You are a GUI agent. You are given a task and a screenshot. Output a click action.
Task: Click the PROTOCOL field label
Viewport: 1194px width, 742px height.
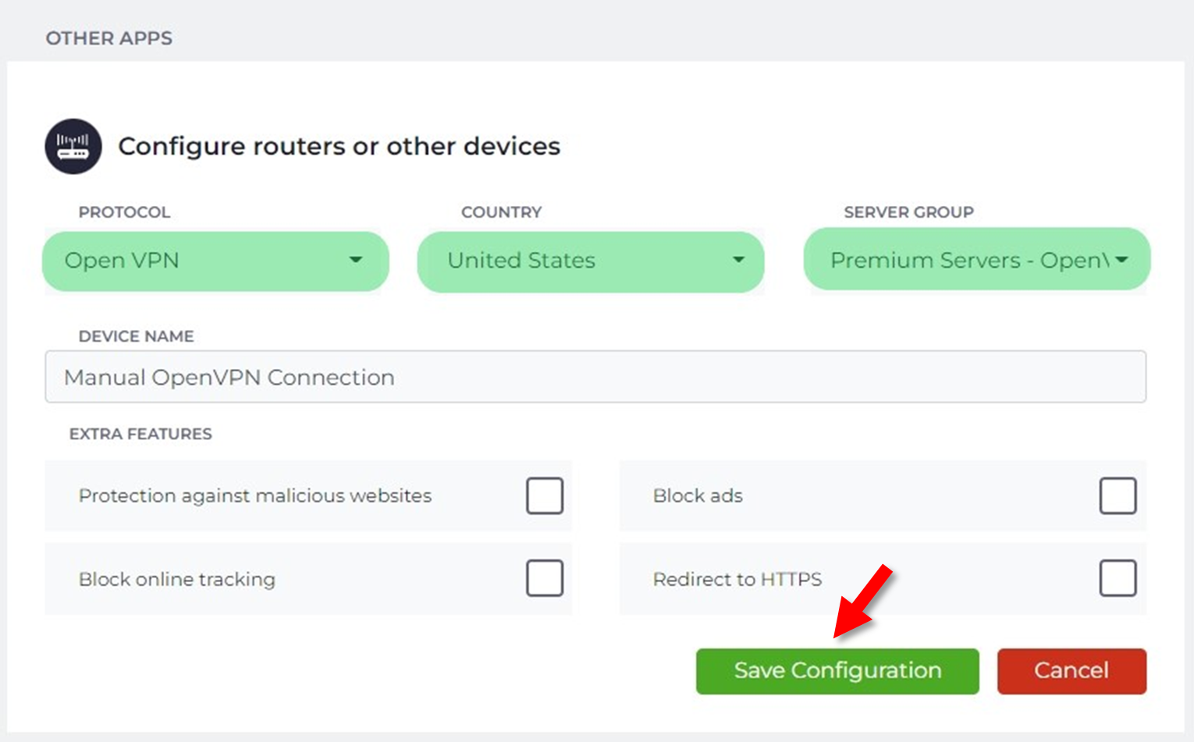[124, 212]
